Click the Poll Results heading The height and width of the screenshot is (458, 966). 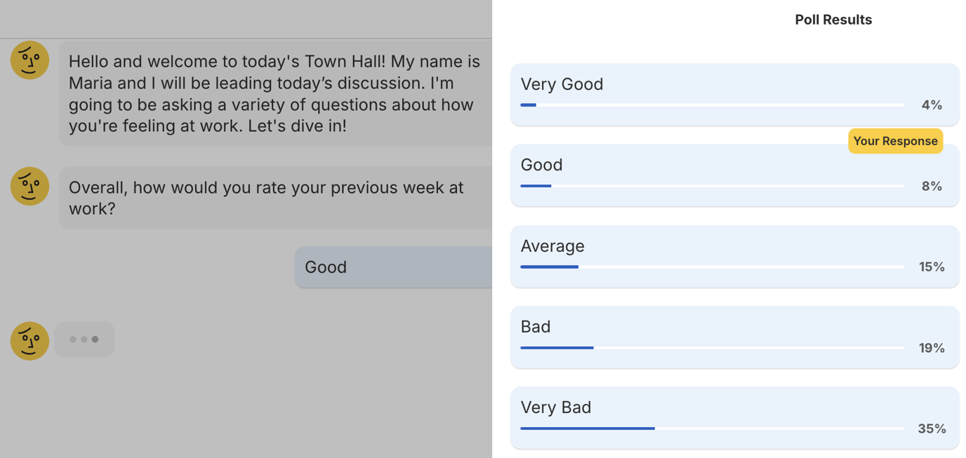tap(833, 19)
